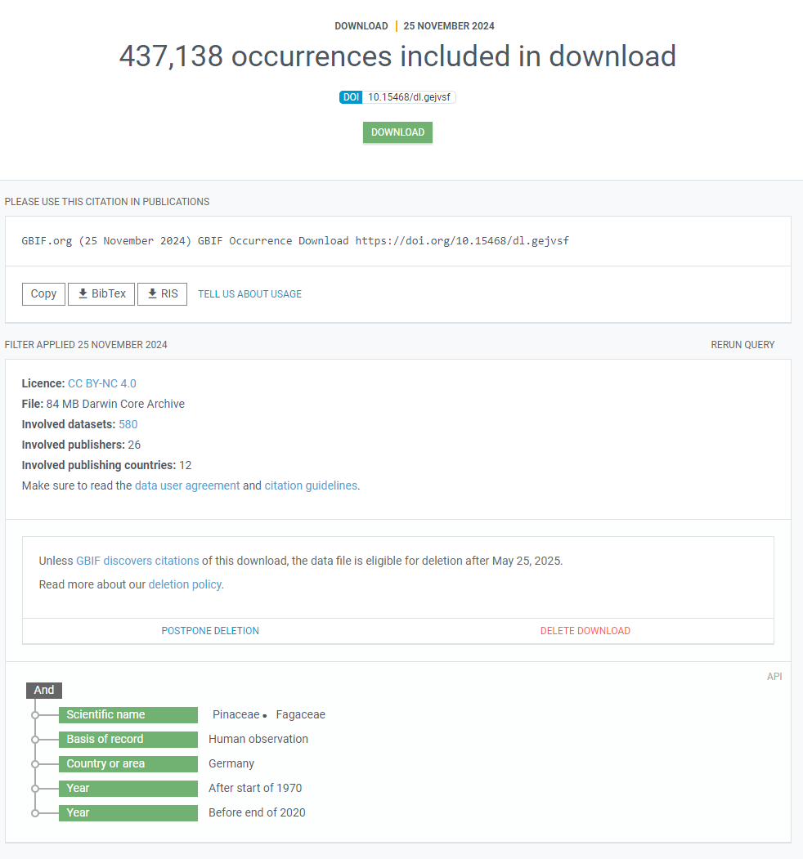The image size is (803, 859).
Task: Read the deletion policy
Action: click(x=185, y=584)
